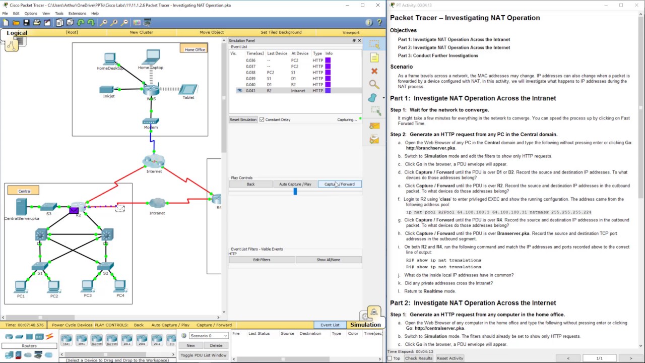
Task: Open the Custom Devices Dialog icon
Action: pyautogui.click(x=147, y=23)
